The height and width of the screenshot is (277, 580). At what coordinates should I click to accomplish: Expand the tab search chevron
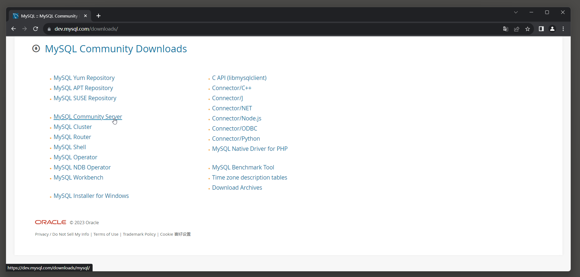(x=516, y=12)
